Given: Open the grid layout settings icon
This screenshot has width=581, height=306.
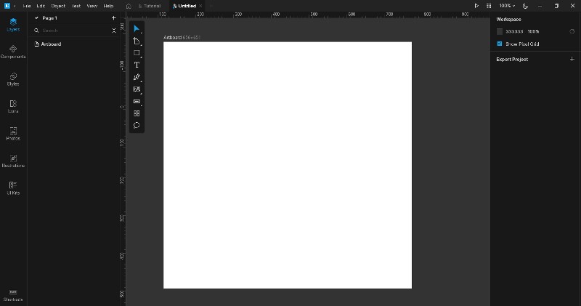Looking at the screenshot, I should 489,6.
